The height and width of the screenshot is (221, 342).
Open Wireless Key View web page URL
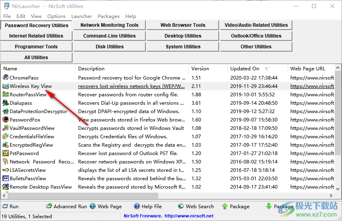coord(312,86)
